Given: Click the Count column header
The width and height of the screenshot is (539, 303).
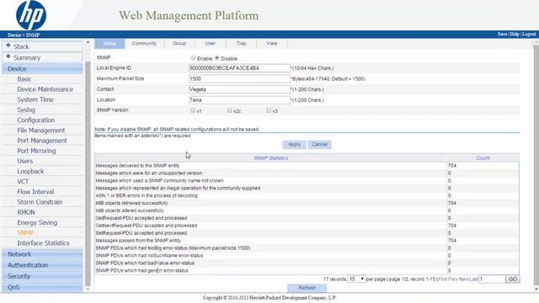Looking at the screenshot, I should [x=483, y=158].
